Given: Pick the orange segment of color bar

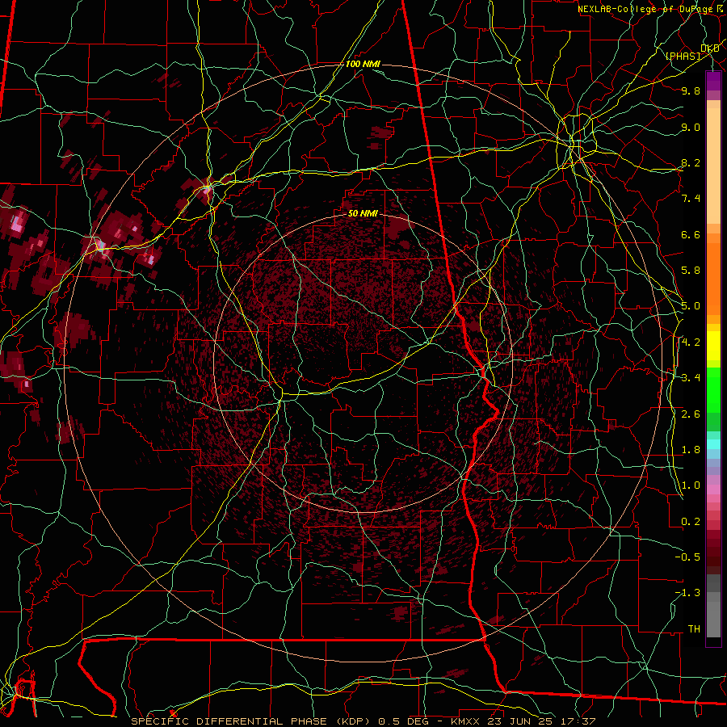Looking at the screenshot, I should [x=713, y=275].
